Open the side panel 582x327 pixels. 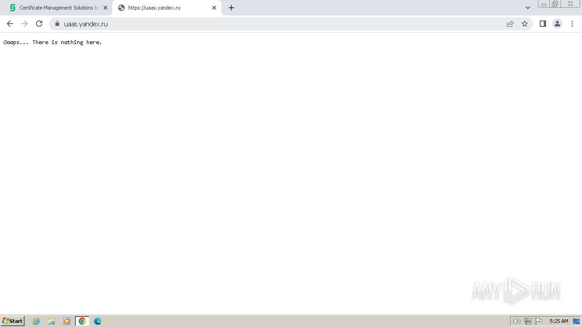coord(542,24)
